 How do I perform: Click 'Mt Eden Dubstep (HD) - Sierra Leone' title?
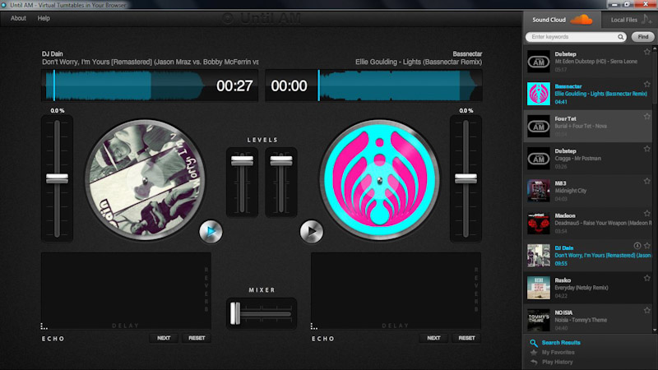[595, 62]
